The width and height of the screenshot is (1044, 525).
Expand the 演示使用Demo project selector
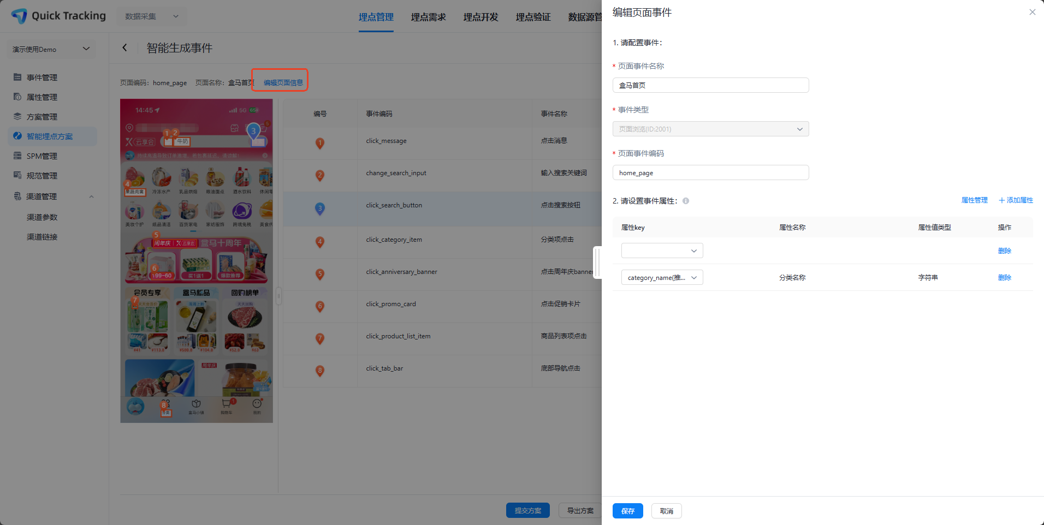51,49
